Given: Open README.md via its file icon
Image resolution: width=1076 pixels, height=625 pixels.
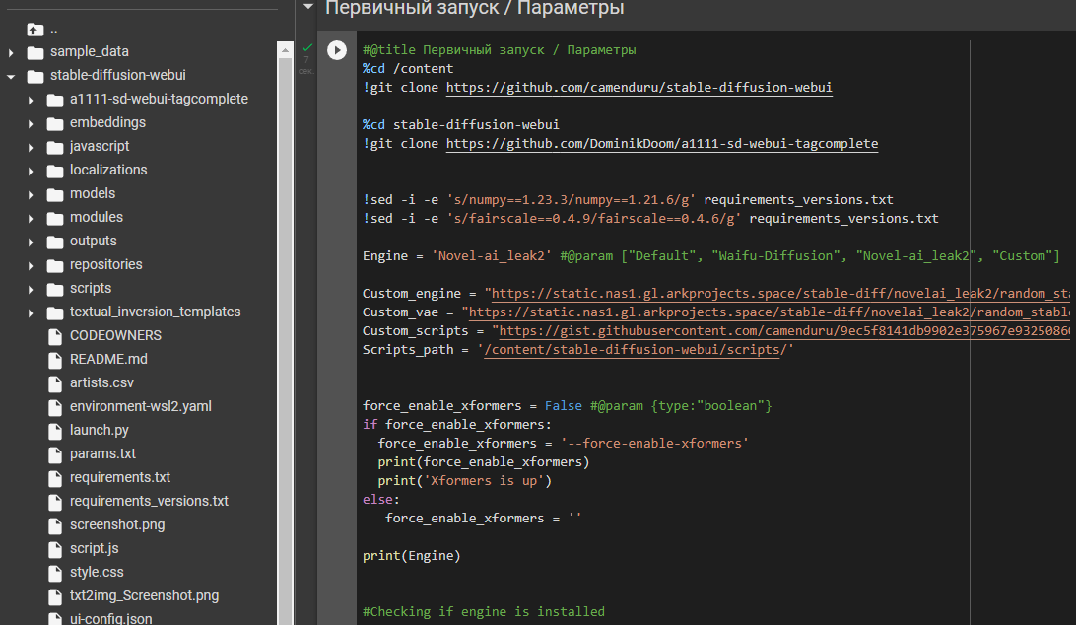Looking at the screenshot, I should [x=54, y=359].
